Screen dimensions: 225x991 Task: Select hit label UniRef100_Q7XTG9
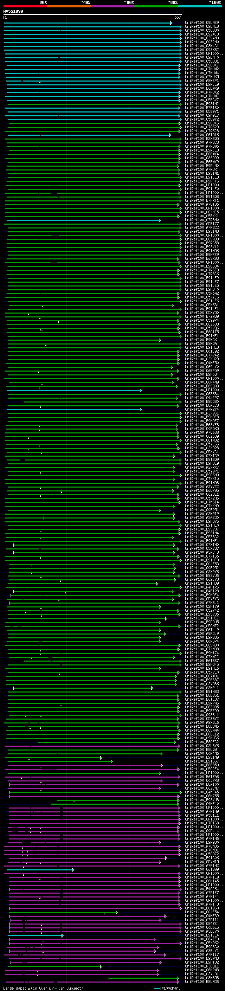click(202, 456)
